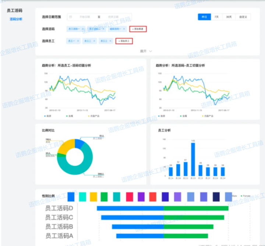Remove the third 活码 tag via its x
The height and width of the screenshot is (246, 265).
pos(124,29)
